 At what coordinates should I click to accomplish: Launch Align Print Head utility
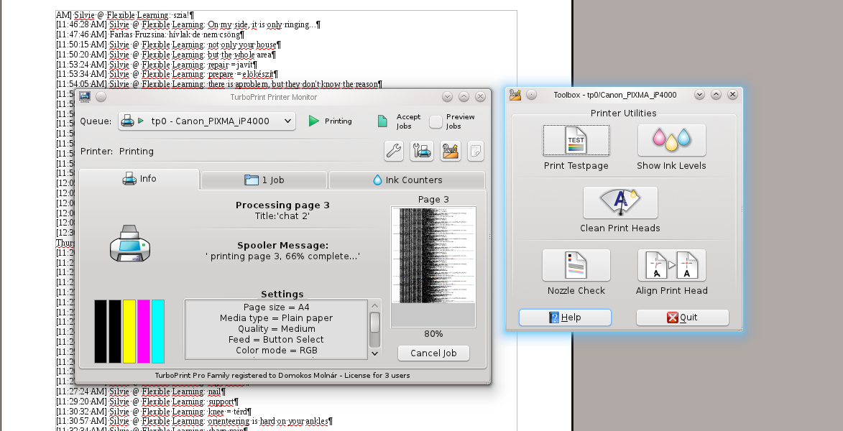pos(671,265)
